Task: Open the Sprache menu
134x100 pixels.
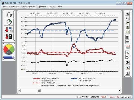Action: pyautogui.click(x=52, y=7)
